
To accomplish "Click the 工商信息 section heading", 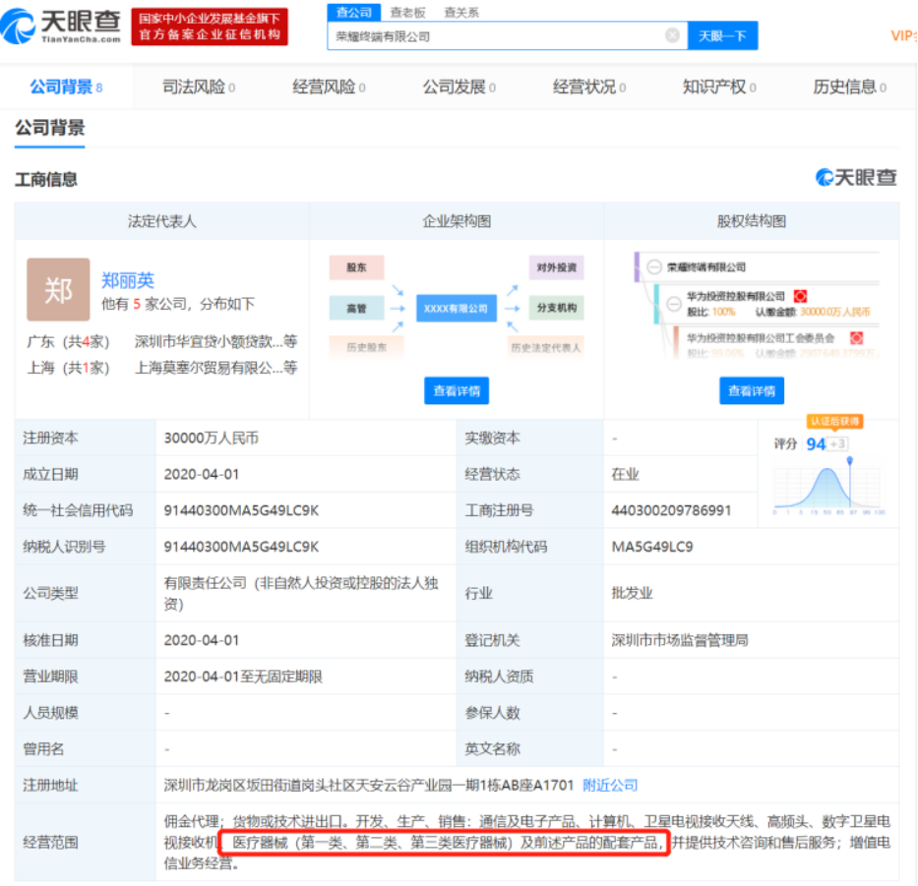I will tap(45, 179).
